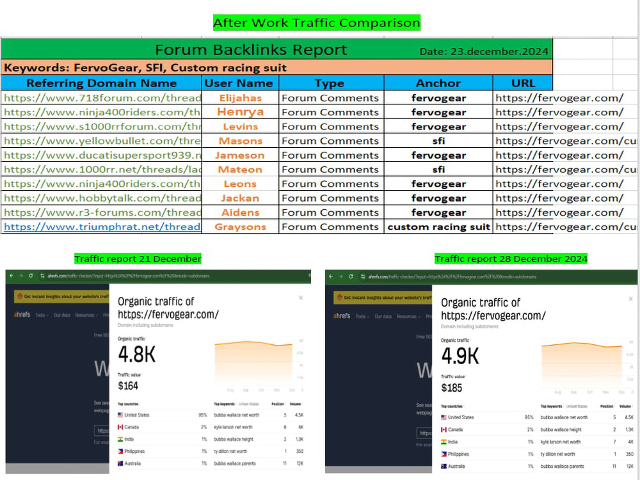Select the yellowbullet.com referring domain cell
640x480 pixels.
pyautogui.click(x=102, y=141)
